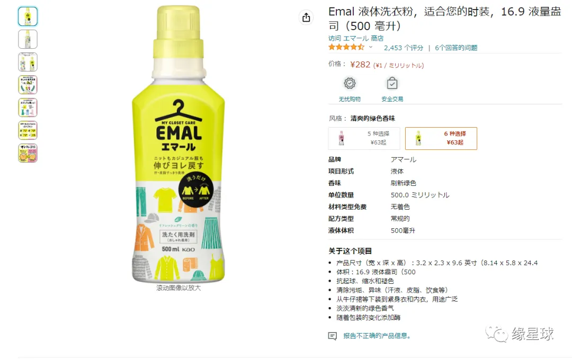
Task: Select the pink bottle 5 种选择 style option
Action: click(x=364, y=138)
